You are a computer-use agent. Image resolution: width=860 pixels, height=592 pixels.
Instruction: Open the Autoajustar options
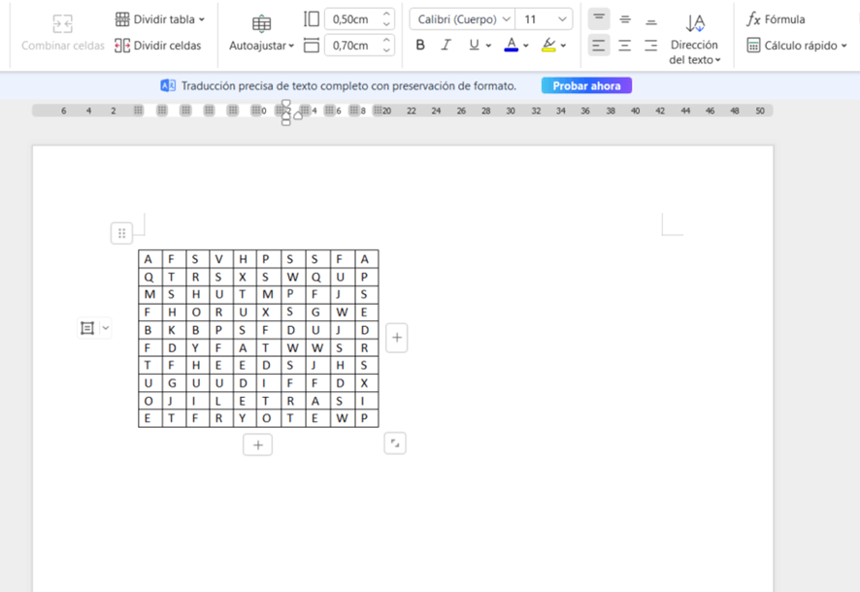click(x=261, y=46)
